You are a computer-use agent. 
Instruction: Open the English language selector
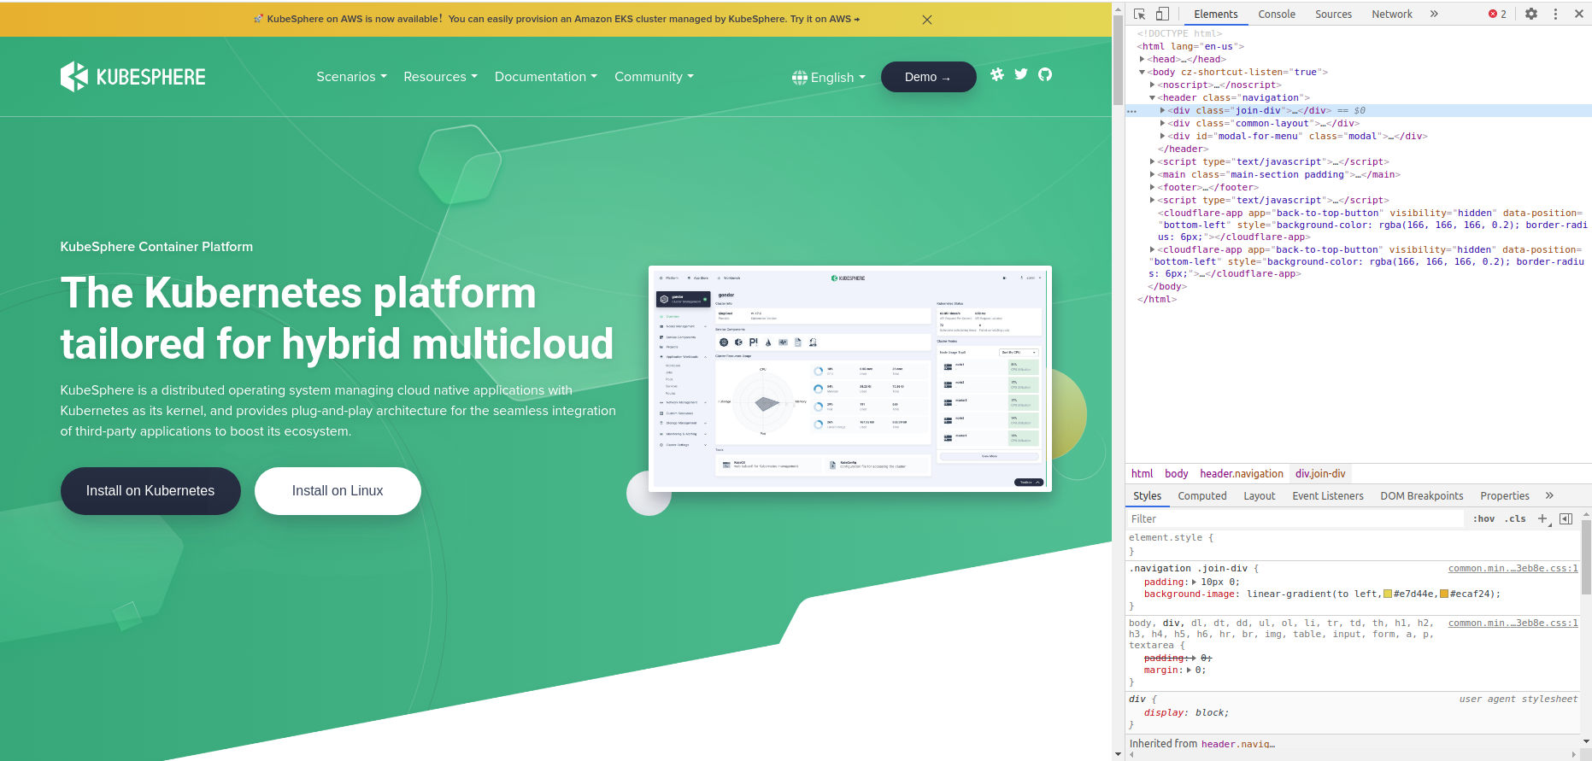click(829, 78)
